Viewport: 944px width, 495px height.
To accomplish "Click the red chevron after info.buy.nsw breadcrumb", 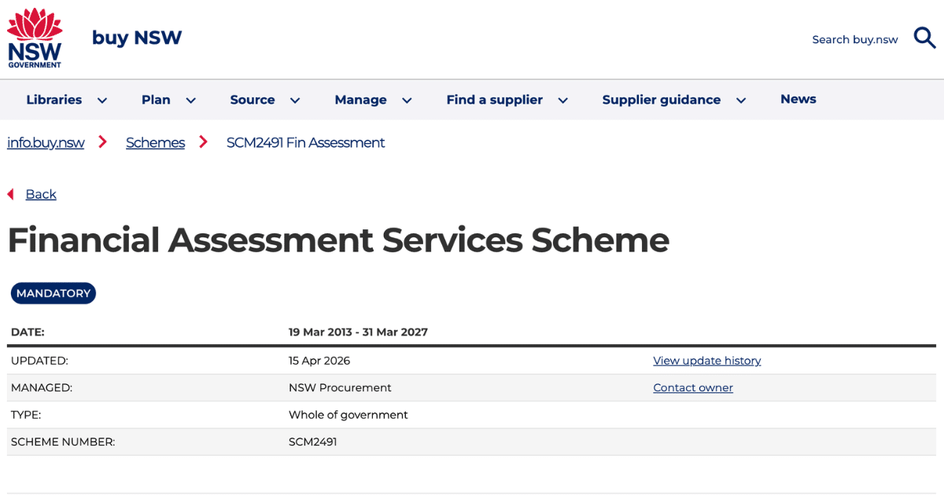I will click(x=102, y=142).
